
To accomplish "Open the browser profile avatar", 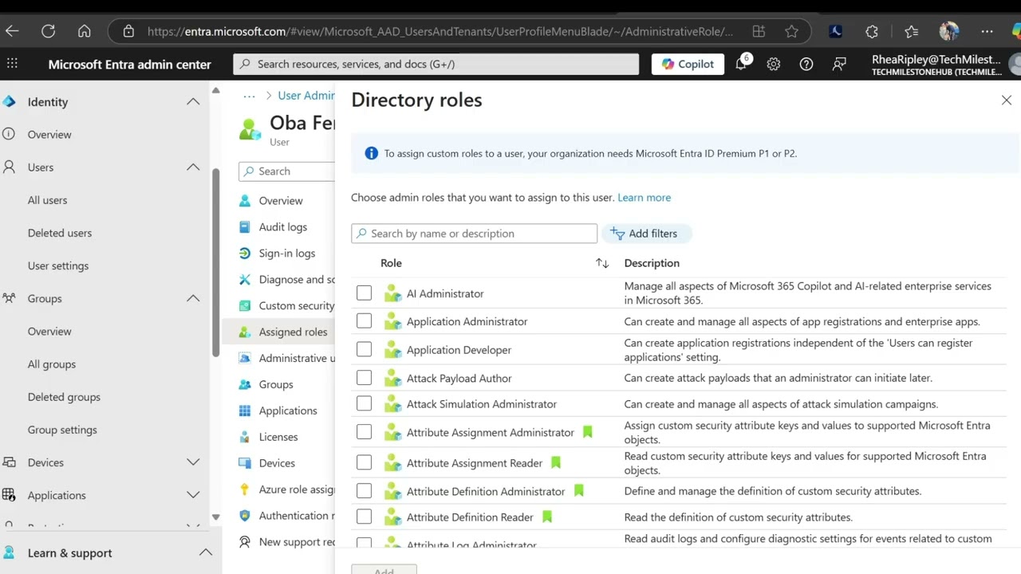I will [x=949, y=31].
